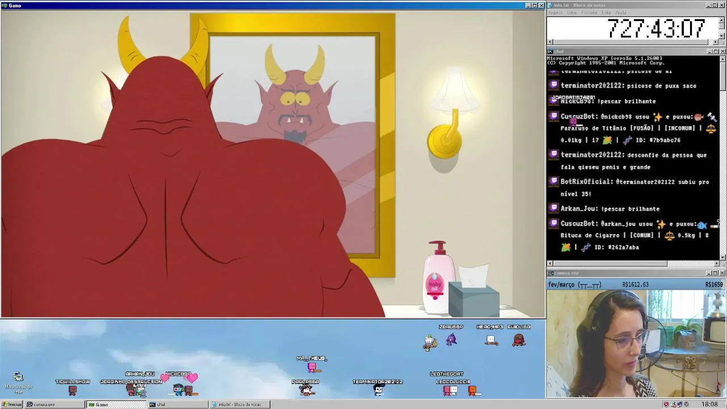Click the TERMINATOR202122 avatar character

pyautogui.click(x=378, y=390)
